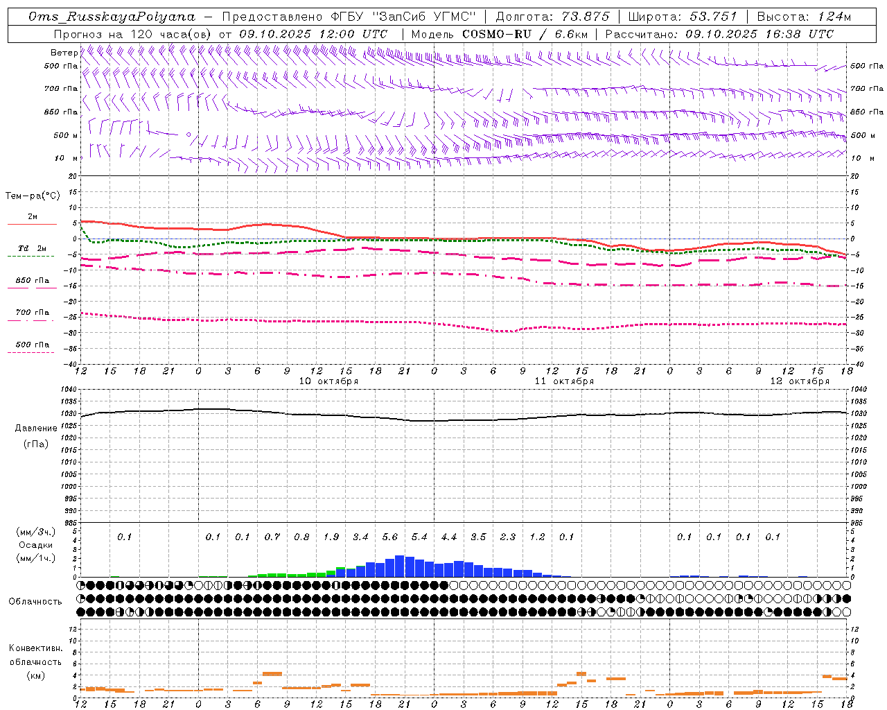Click the (км) unit label
The width and height of the screenshot is (887, 710).
pos(35,675)
